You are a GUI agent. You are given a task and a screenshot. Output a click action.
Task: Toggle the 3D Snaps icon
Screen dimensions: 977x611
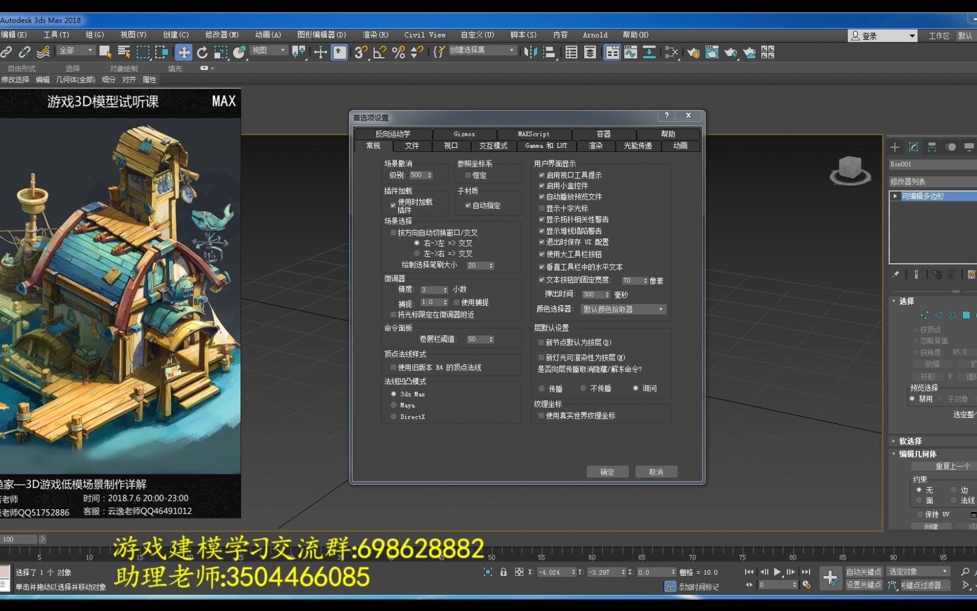point(361,53)
